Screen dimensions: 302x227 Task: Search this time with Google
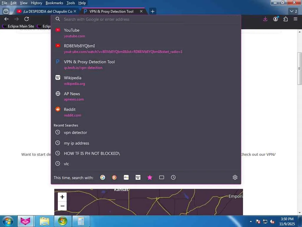tap(103, 177)
